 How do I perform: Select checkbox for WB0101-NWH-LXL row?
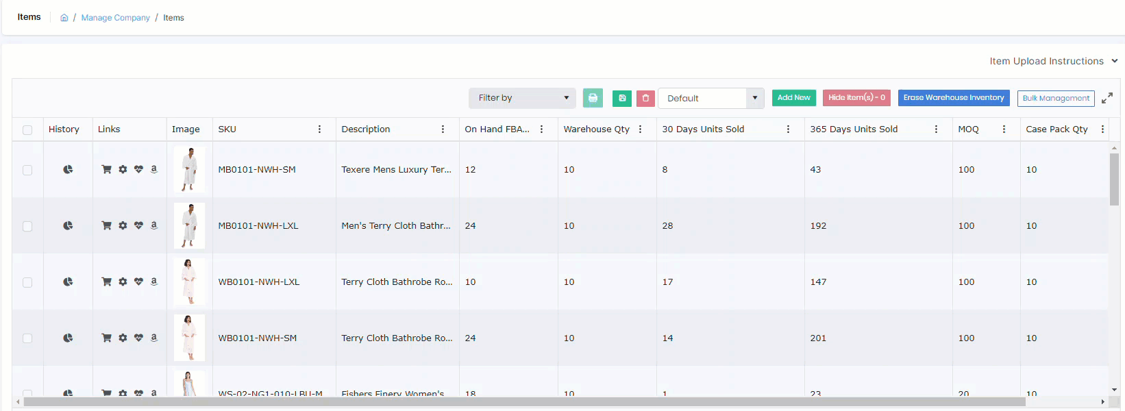tap(27, 282)
